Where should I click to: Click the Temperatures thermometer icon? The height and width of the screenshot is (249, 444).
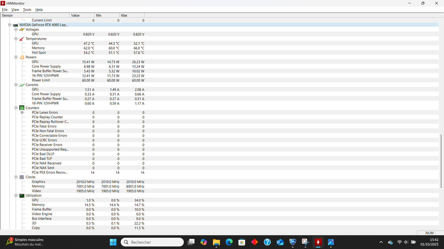click(22, 39)
